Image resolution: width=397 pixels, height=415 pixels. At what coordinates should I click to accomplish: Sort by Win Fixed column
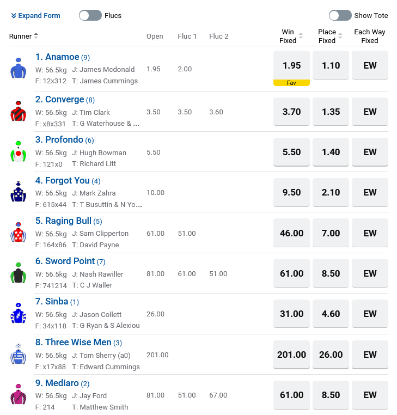[x=301, y=36]
